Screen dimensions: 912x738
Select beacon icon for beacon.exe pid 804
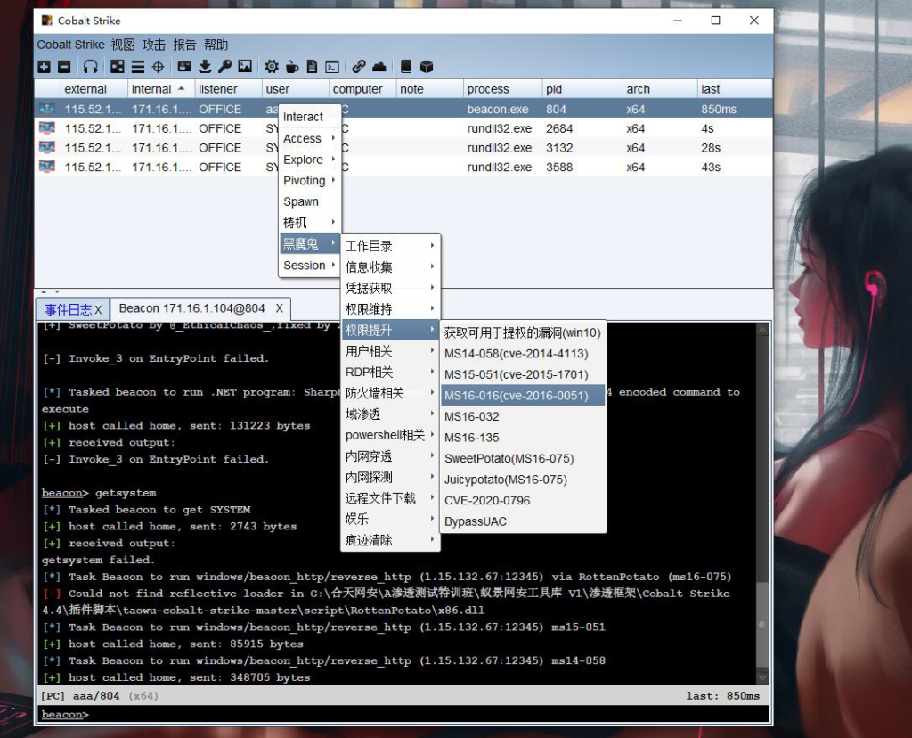(47, 108)
